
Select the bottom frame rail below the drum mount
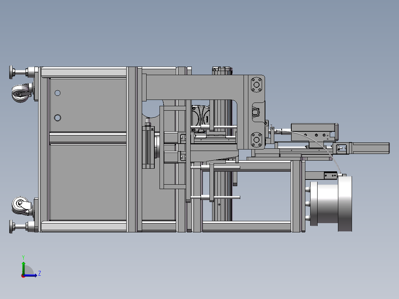point(246,226)
